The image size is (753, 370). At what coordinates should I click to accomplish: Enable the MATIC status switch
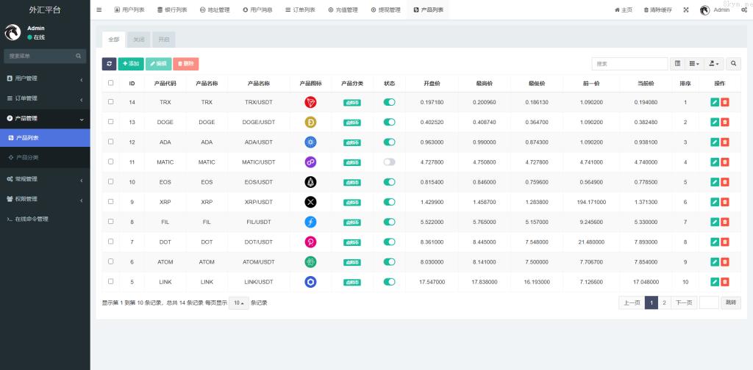coord(389,162)
